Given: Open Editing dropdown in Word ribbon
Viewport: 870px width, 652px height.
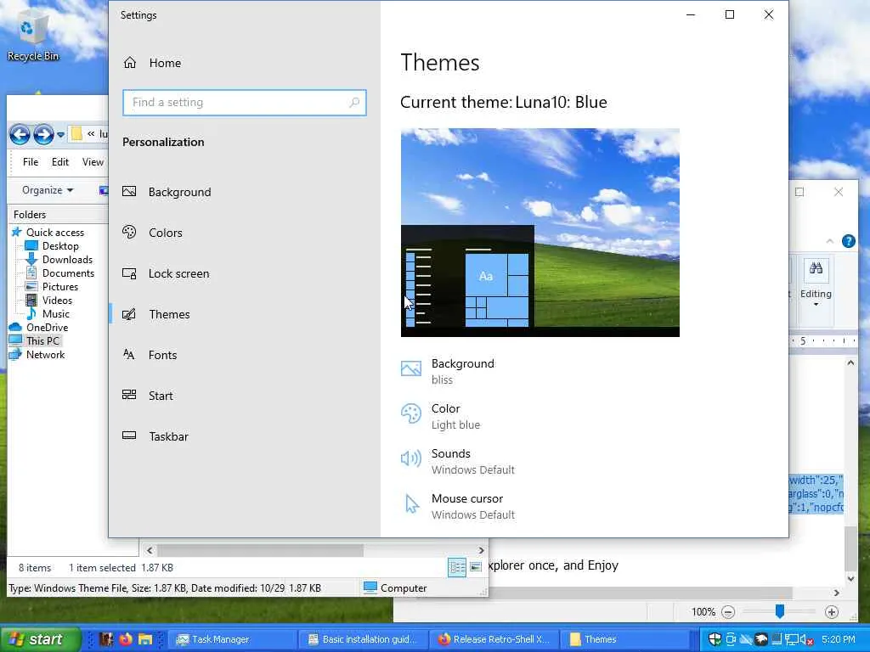Looking at the screenshot, I should 816,284.
